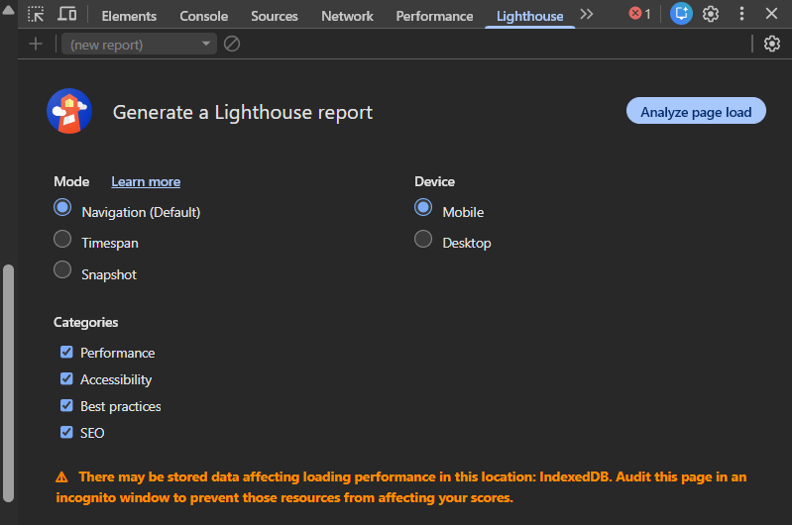This screenshot has width=792, height=525.
Task: Open DevTools settings gear
Action: (x=711, y=14)
